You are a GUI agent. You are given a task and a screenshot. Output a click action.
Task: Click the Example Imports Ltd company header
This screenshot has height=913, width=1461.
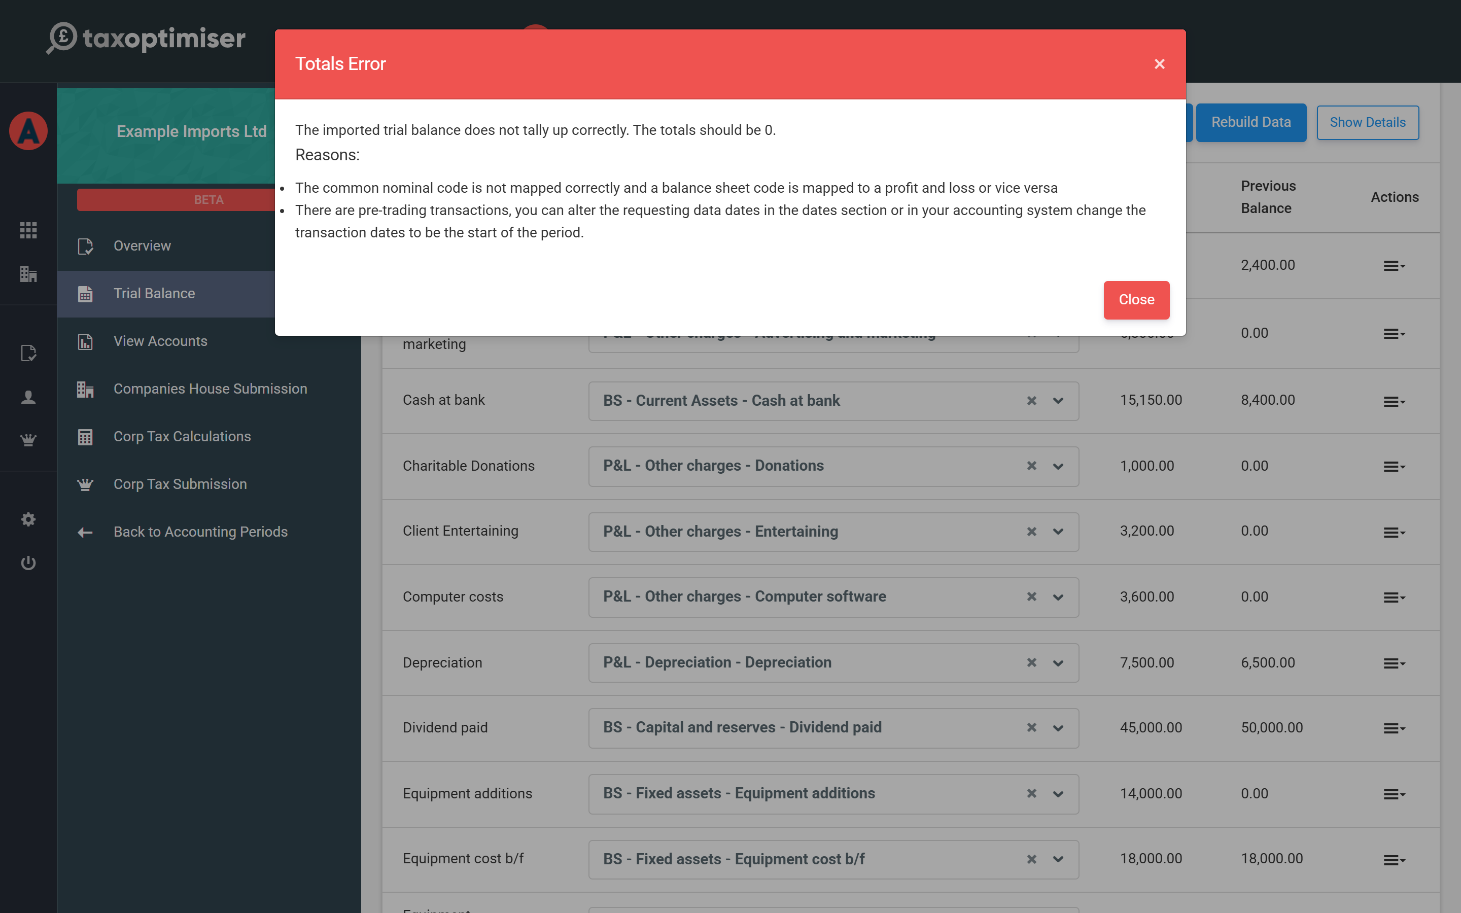point(191,132)
